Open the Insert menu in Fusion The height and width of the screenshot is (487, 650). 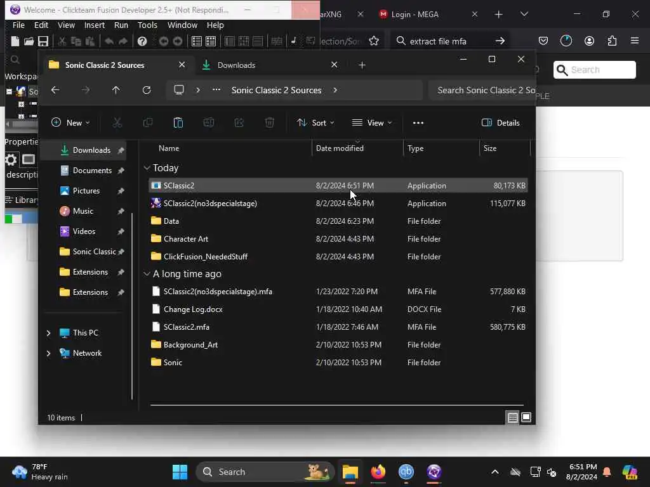[x=95, y=25]
